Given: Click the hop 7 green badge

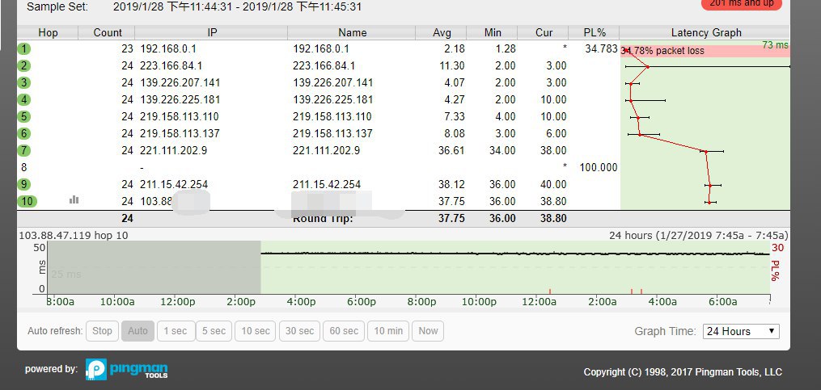Looking at the screenshot, I should pyautogui.click(x=24, y=150).
